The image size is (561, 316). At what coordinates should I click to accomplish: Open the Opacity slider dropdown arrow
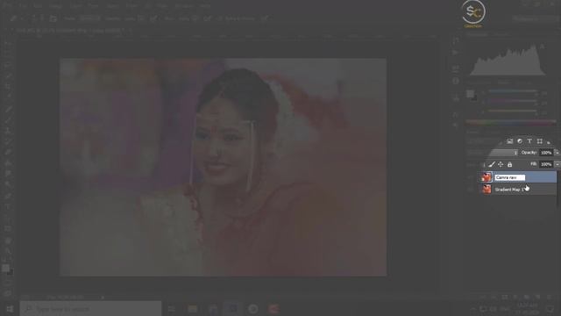(557, 153)
